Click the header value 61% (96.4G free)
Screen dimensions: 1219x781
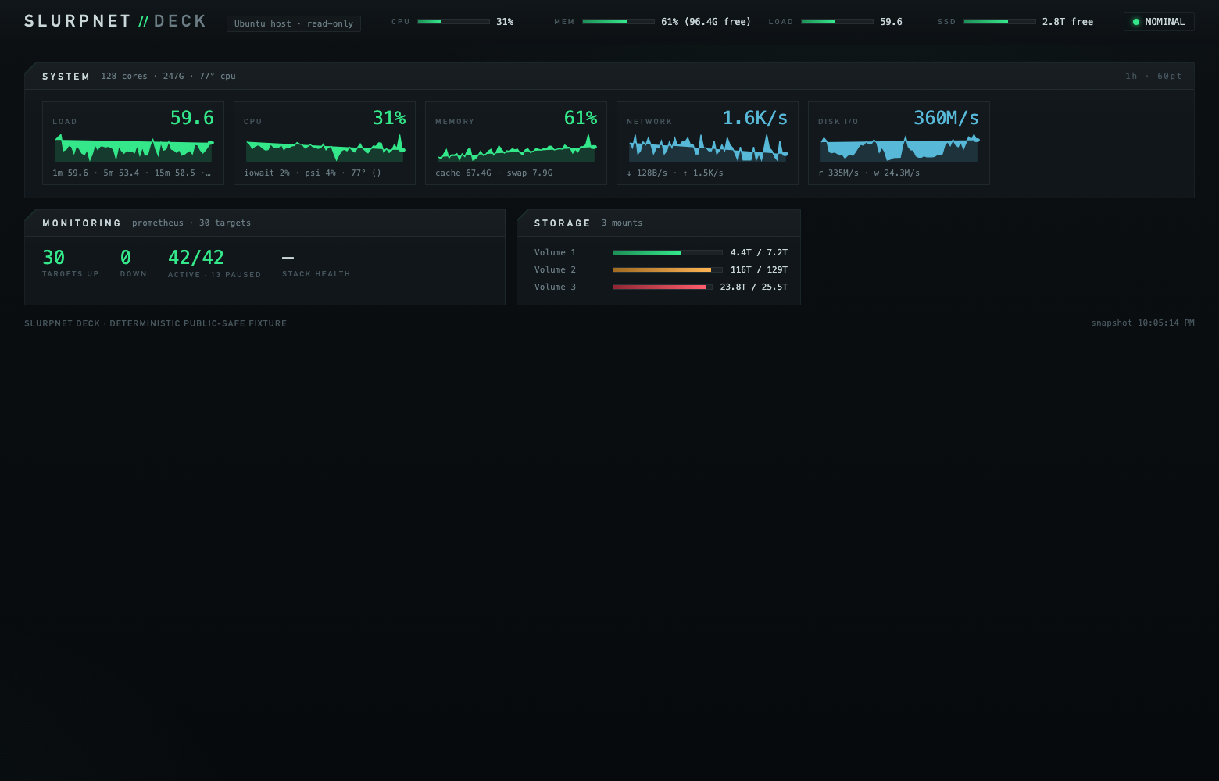click(706, 22)
